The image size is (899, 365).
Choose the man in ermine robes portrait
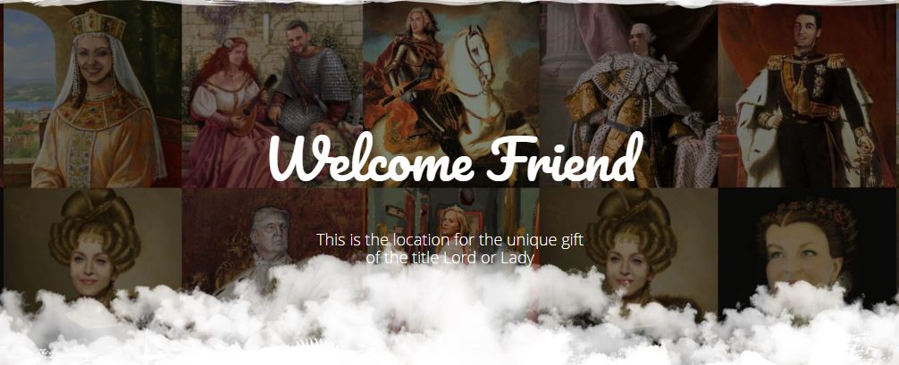(x=629, y=95)
